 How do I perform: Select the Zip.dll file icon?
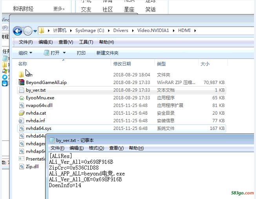pos(22,166)
